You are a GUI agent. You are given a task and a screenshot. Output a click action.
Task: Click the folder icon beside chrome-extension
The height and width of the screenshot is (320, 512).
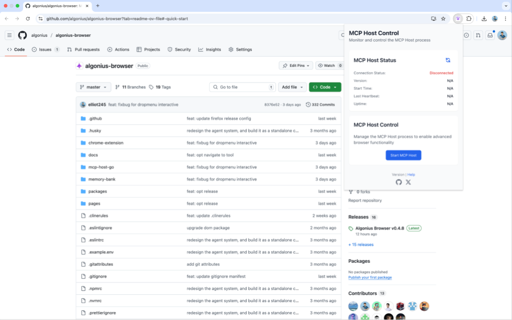83,143
